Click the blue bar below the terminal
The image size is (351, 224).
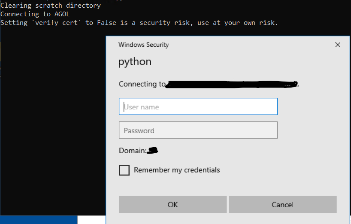39,219
